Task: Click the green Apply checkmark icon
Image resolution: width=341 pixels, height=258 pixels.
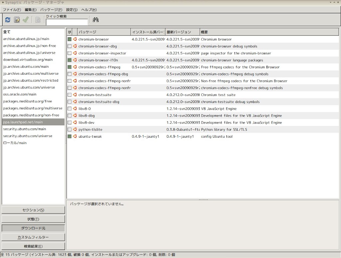Action: point(26,20)
